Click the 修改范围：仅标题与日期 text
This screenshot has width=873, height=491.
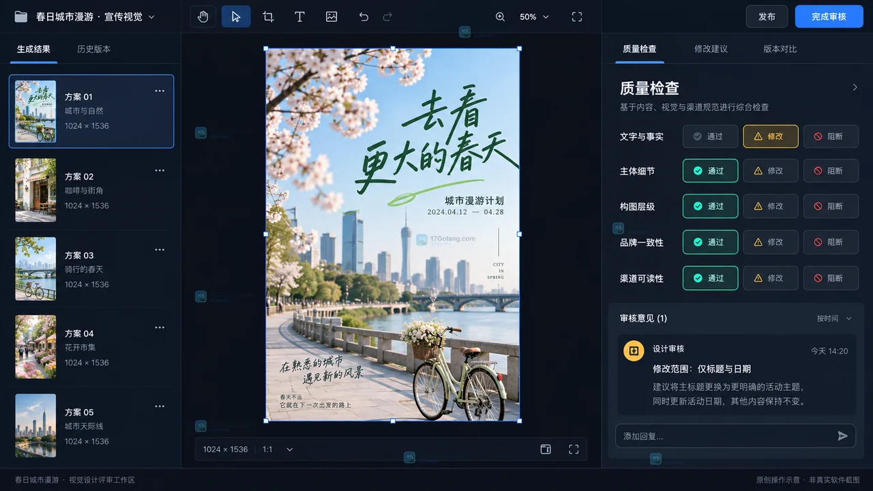pos(702,369)
